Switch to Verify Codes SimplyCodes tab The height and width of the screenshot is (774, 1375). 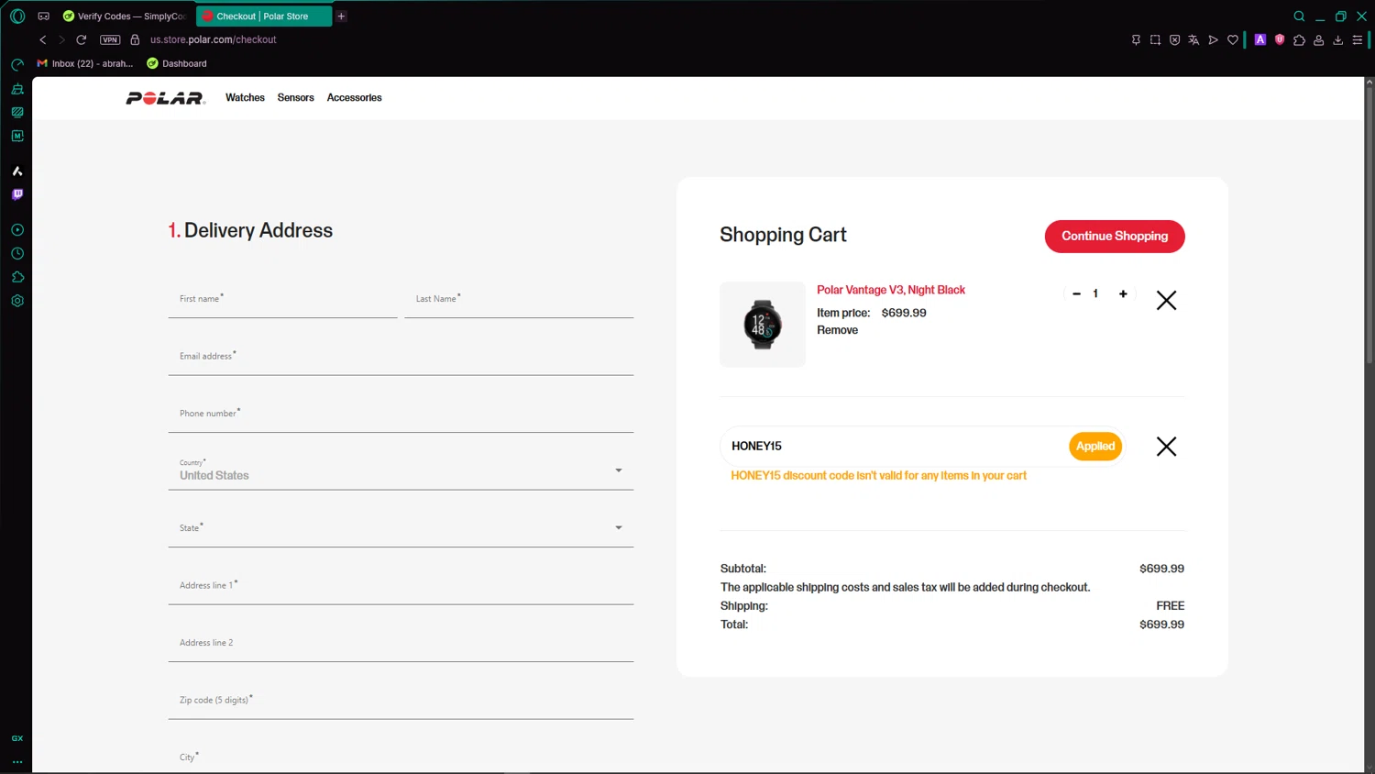(125, 17)
